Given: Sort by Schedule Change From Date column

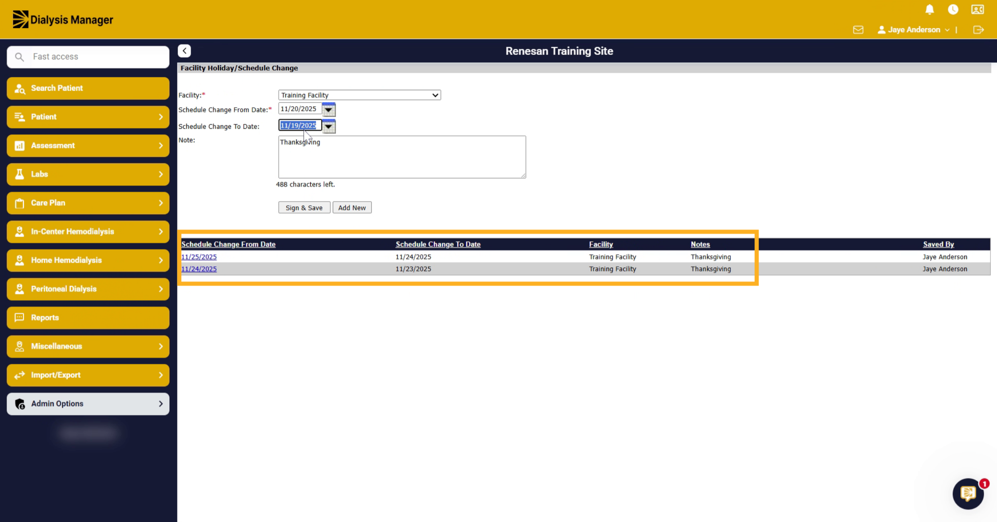Looking at the screenshot, I should tap(228, 244).
